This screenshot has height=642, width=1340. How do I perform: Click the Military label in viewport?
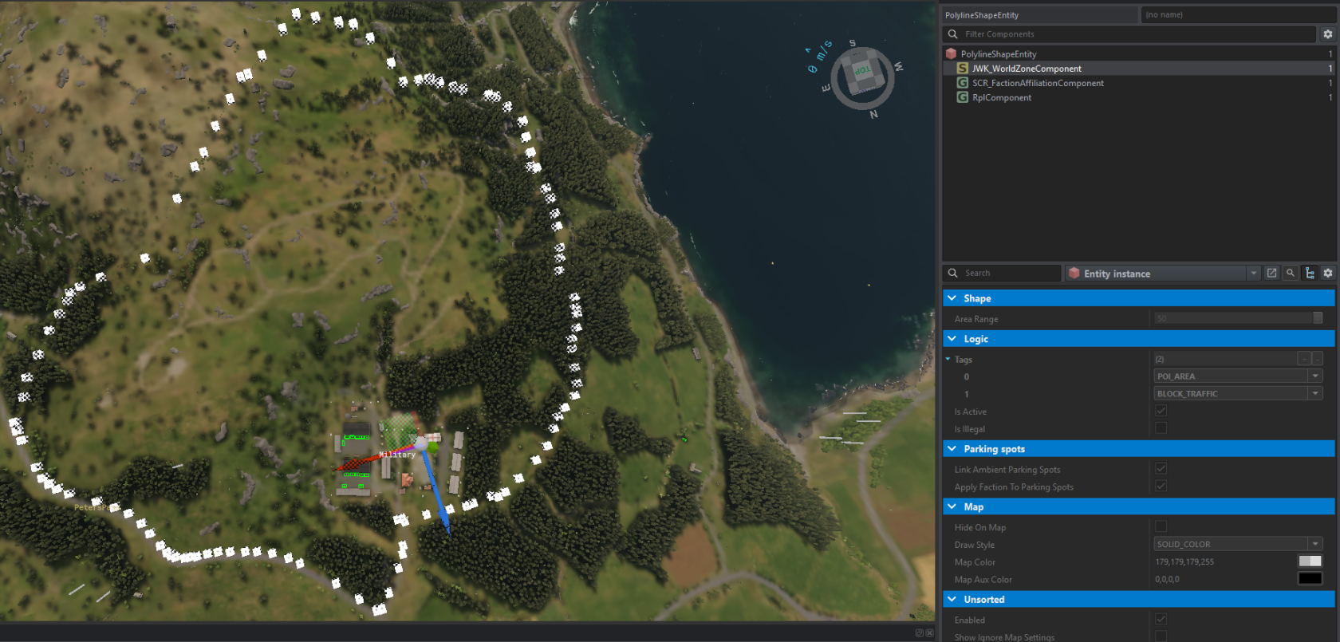(397, 455)
